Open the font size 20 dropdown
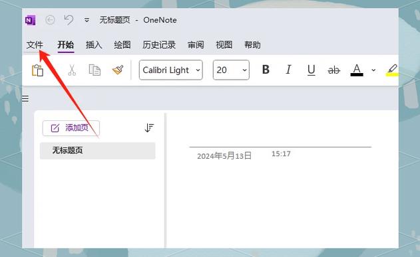 [x=231, y=70]
